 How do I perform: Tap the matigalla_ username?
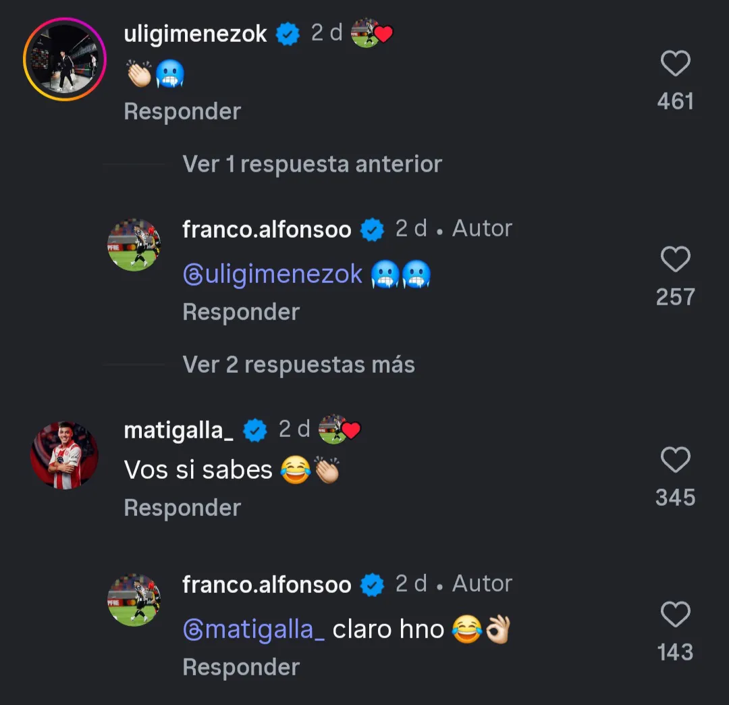[x=178, y=430]
